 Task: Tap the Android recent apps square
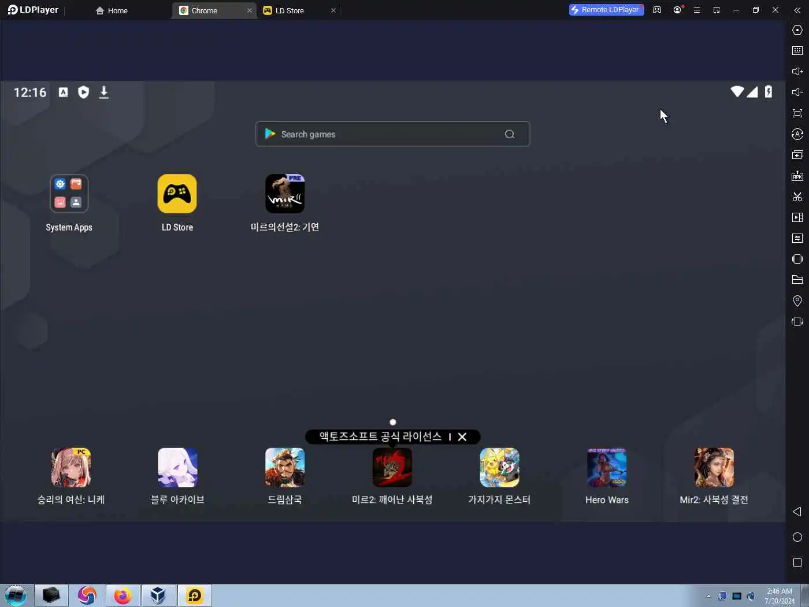pyautogui.click(x=797, y=562)
